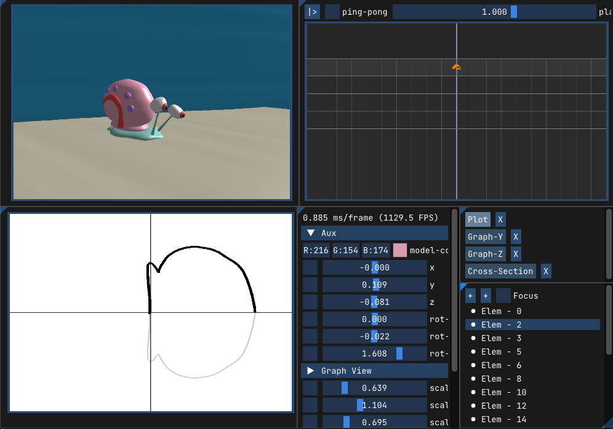Image resolution: width=613 pixels, height=429 pixels.
Task: Edit the R:216 color field
Action: point(316,250)
